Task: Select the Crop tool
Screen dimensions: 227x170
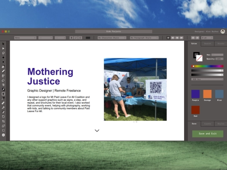Action: 3,121
